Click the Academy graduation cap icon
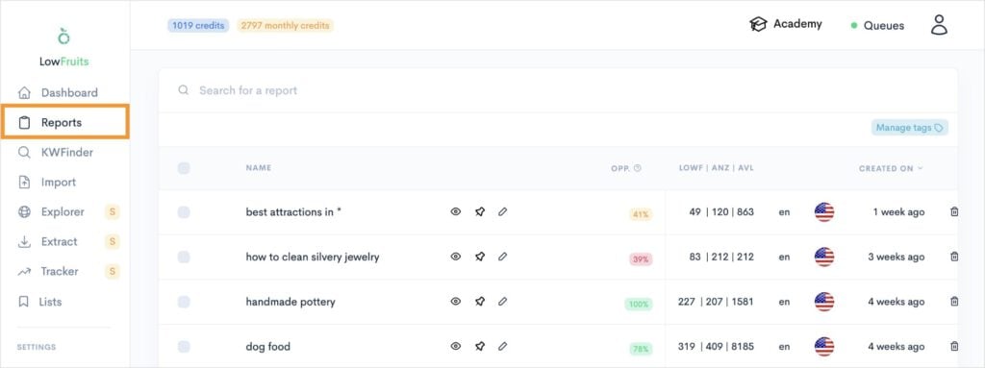This screenshot has height=368, width=985. click(758, 24)
